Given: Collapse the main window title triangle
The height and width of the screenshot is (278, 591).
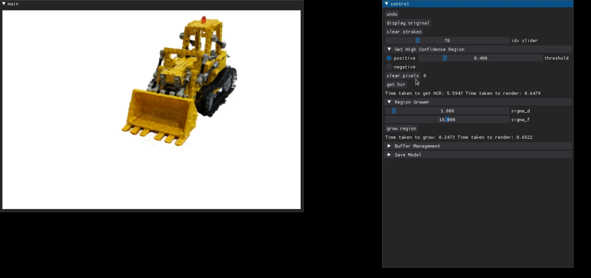Looking at the screenshot, I should tap(4, 4).
